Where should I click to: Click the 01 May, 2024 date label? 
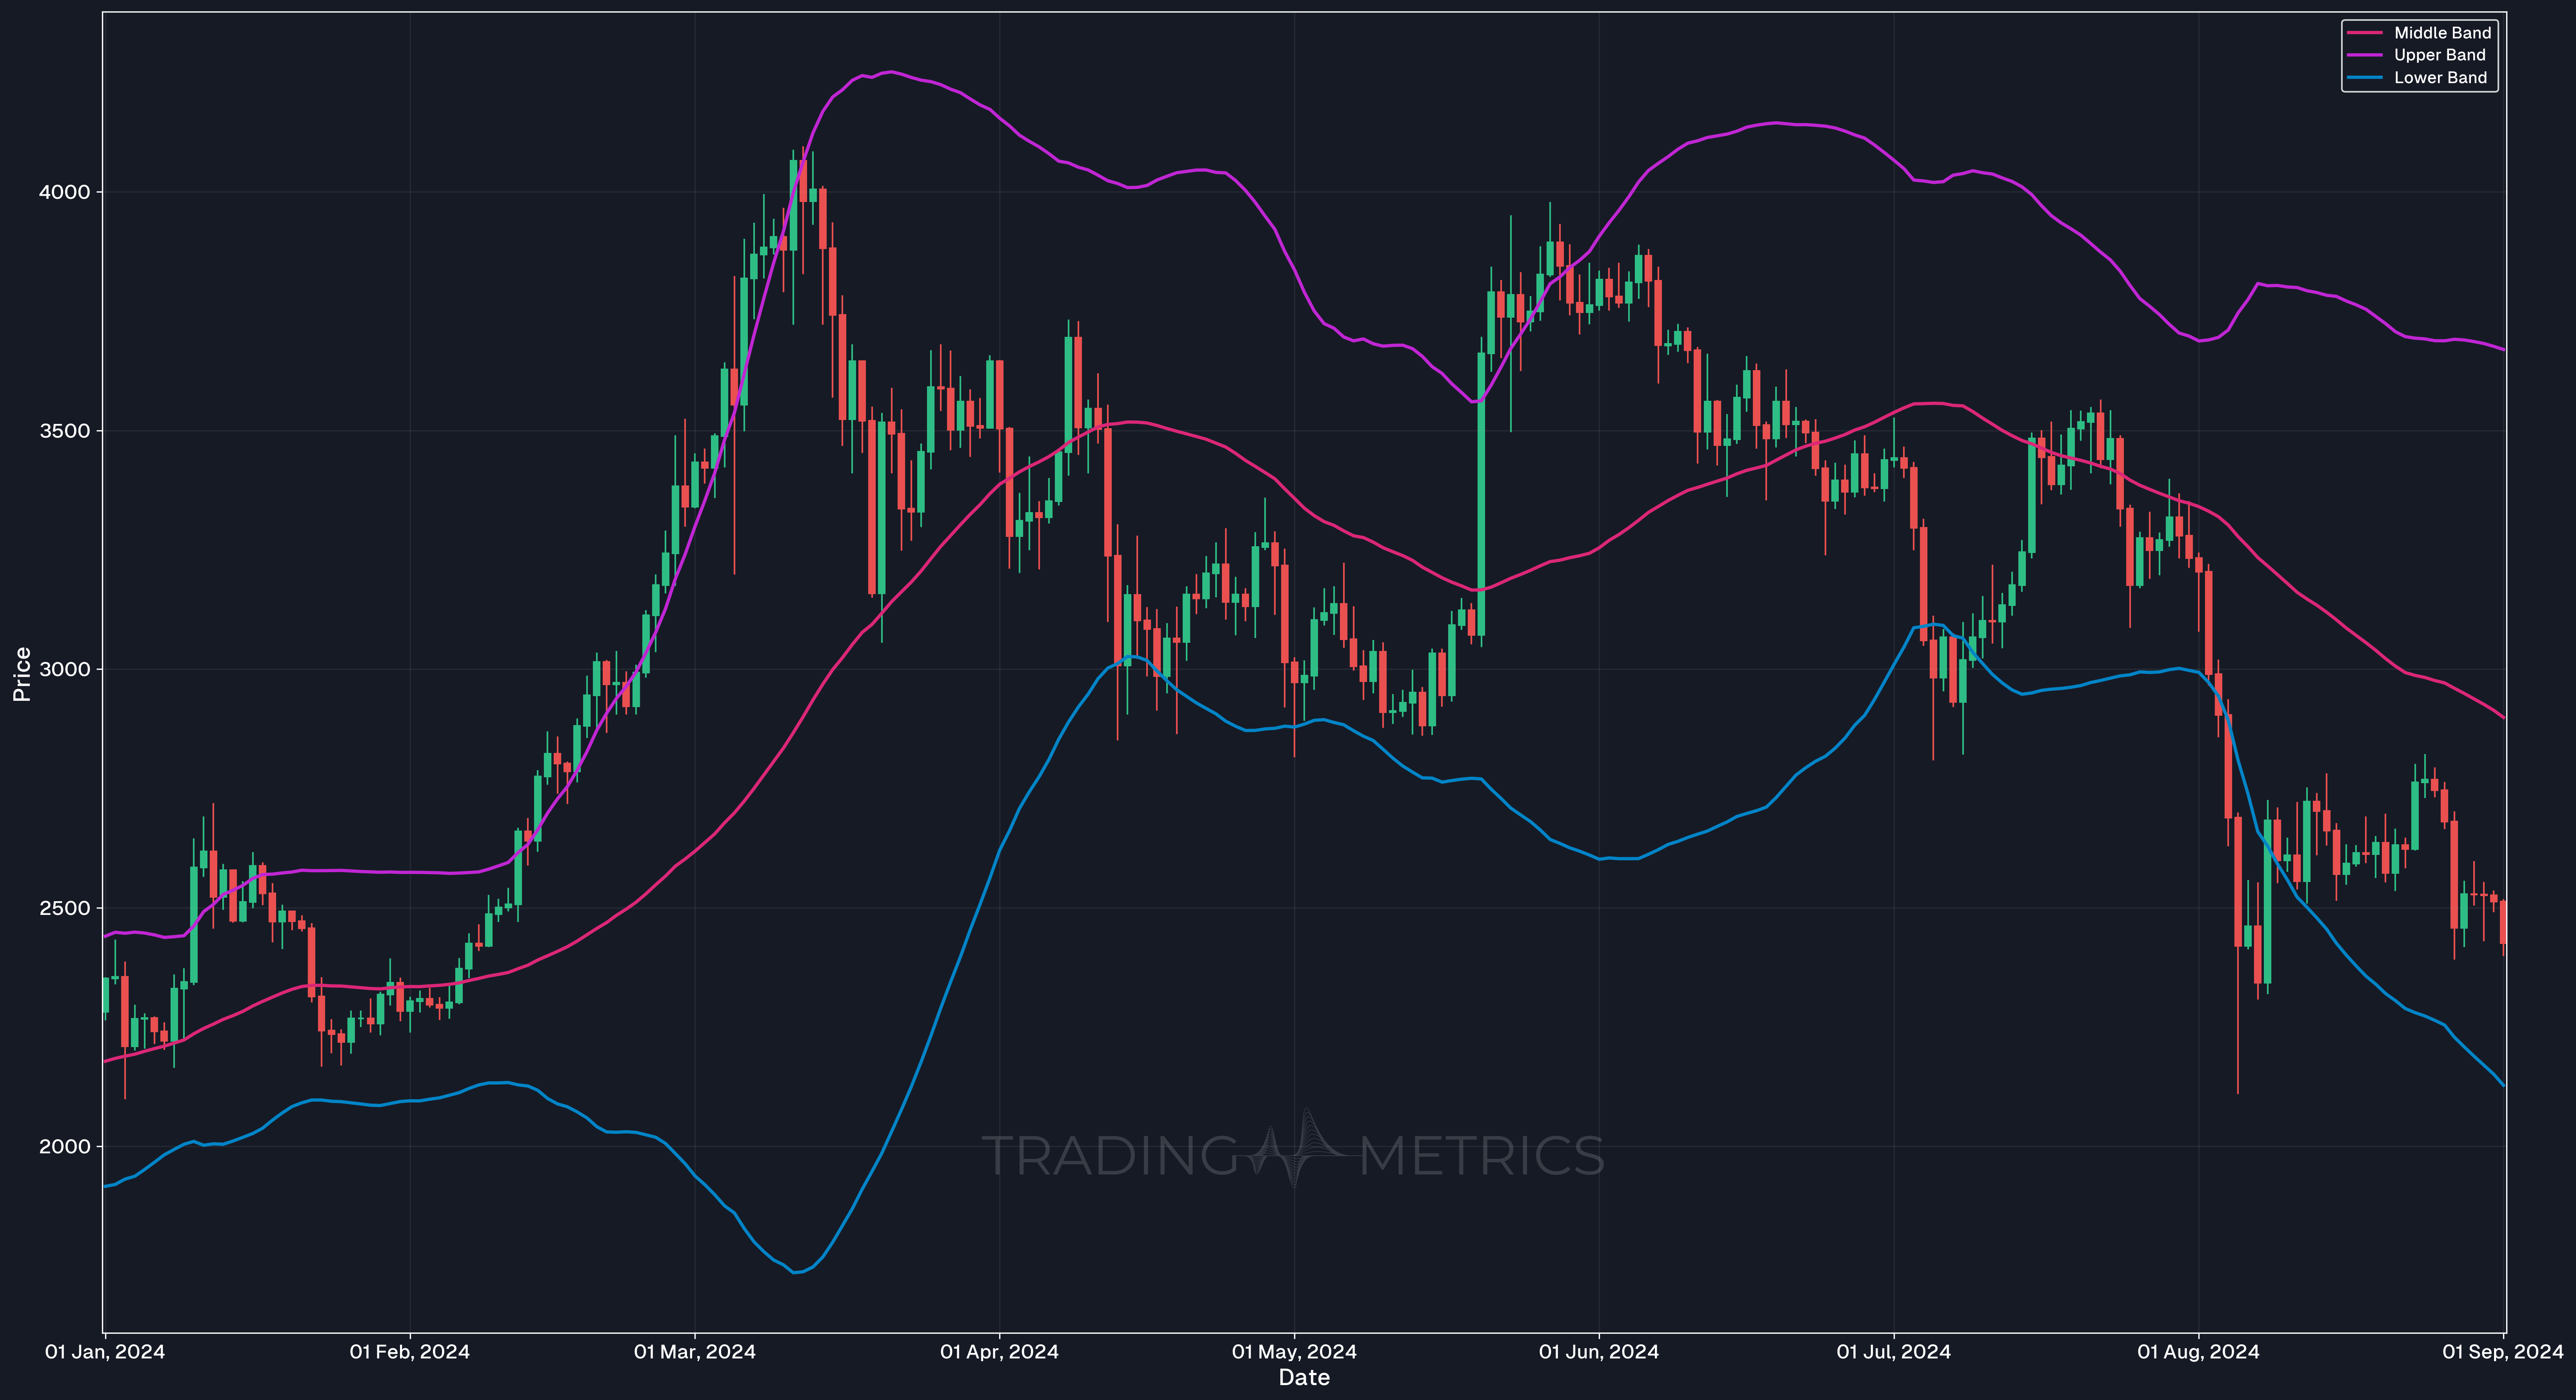click(x=1294, y=1352)
